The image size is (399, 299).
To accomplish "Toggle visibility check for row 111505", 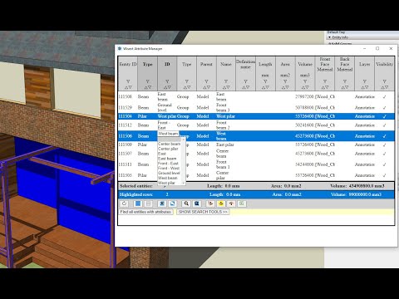I will click(x=384, y=175).
